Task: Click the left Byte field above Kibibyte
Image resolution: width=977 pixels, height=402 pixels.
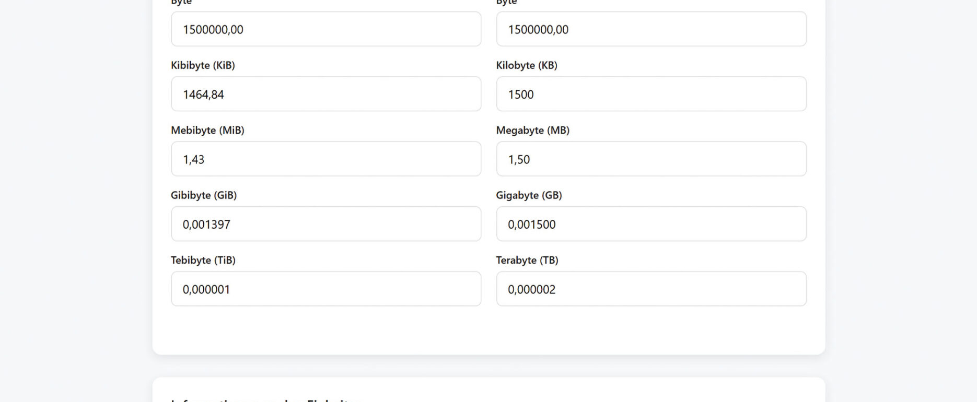Action: click(x=325, y=29)
